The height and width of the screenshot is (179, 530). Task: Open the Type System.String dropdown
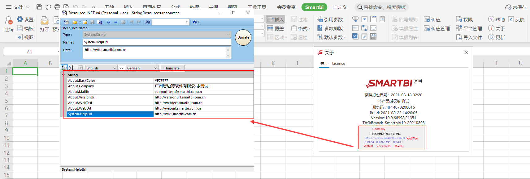pos(228,35)
